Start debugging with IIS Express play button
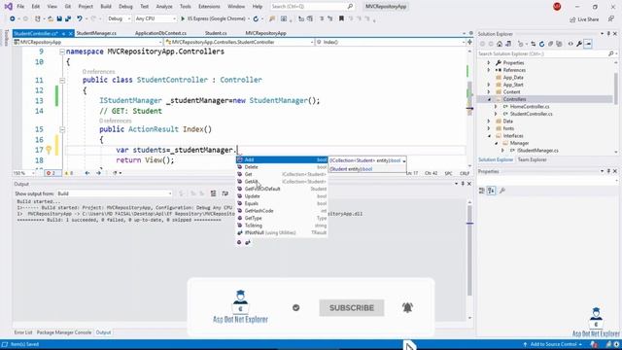This screenshot has height=350, width=622. [183, 18]
